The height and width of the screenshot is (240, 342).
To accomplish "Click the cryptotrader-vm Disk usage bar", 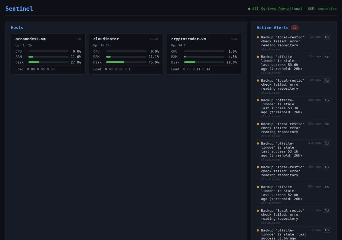I will tap(204, 62).
